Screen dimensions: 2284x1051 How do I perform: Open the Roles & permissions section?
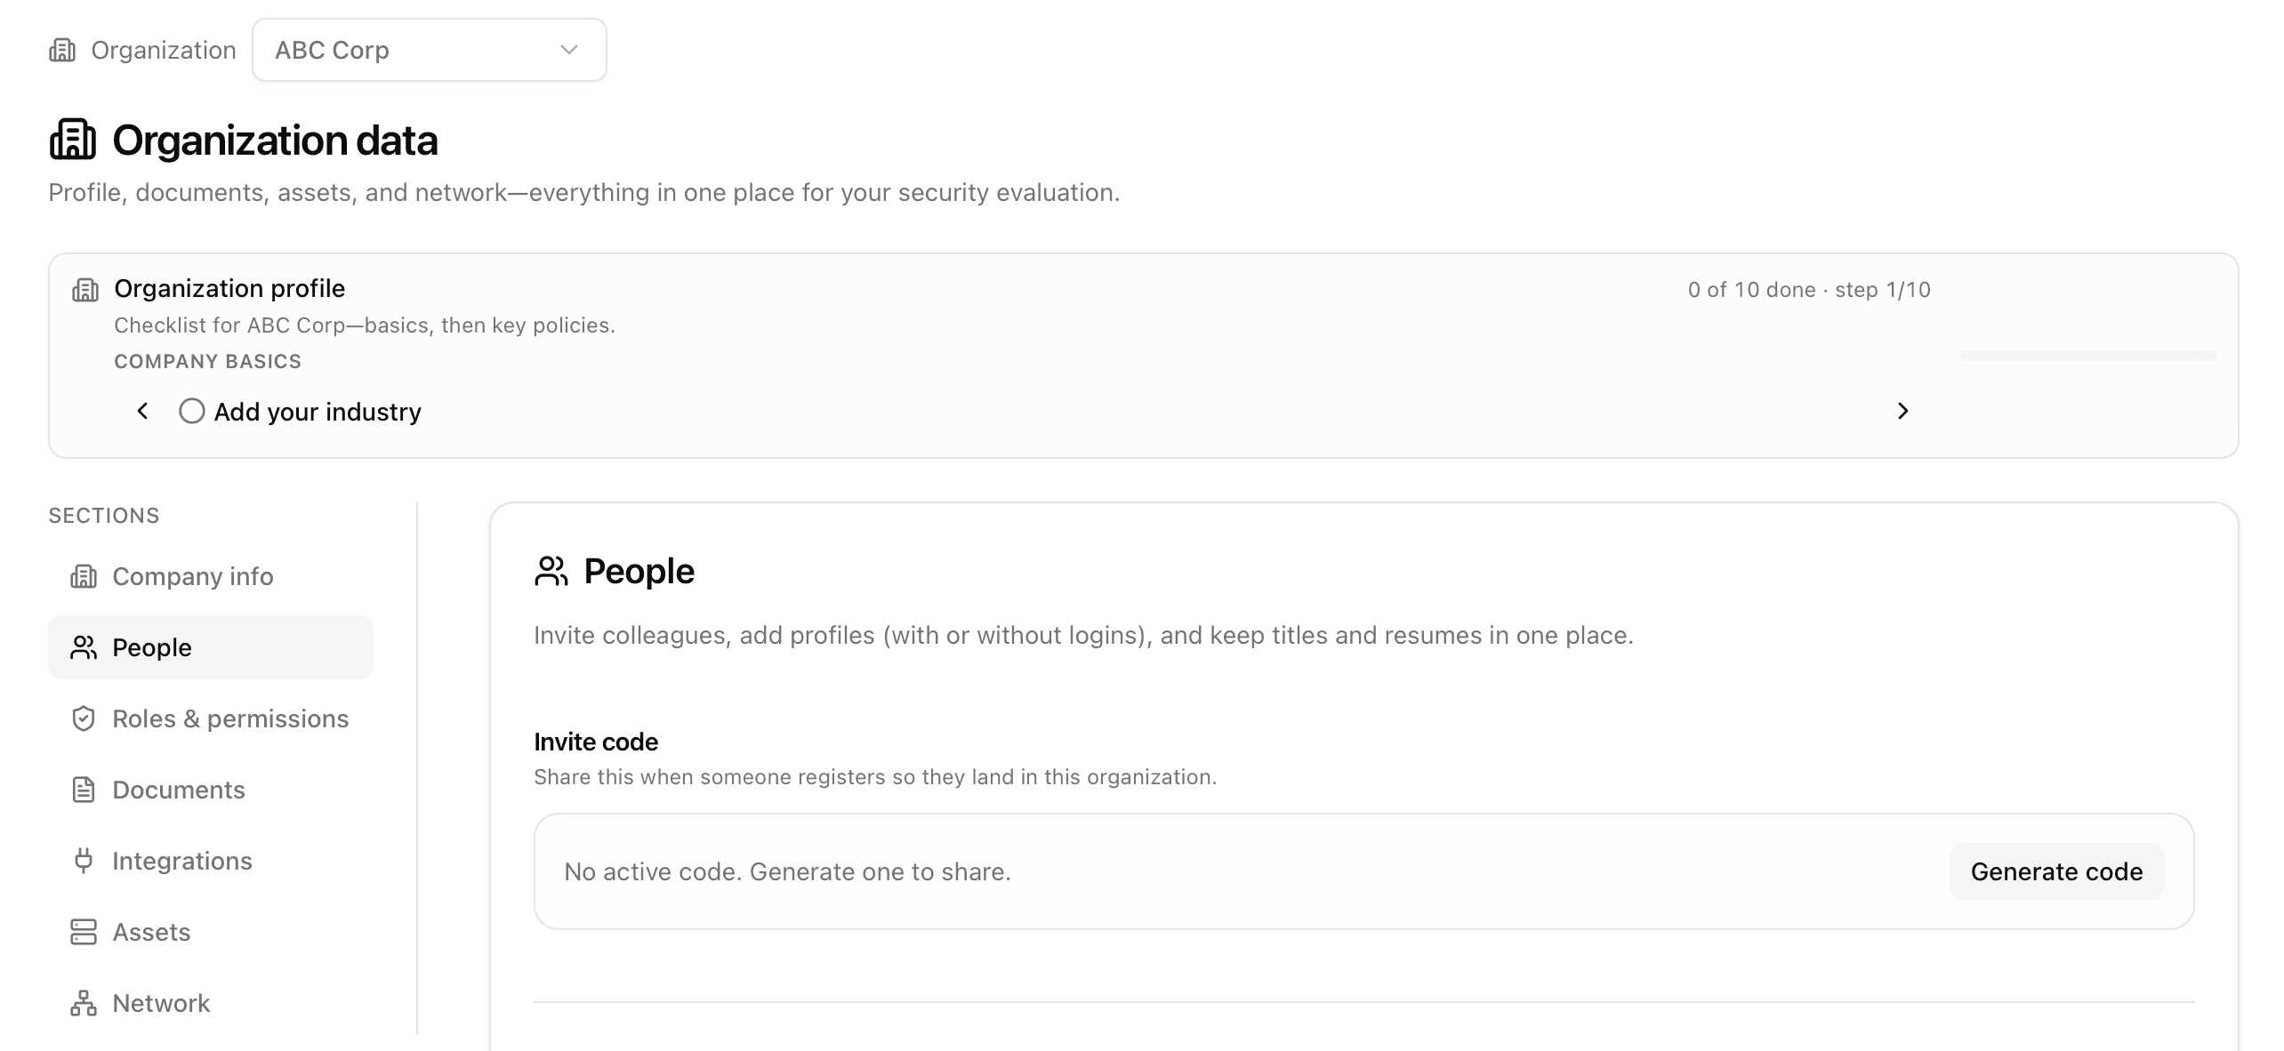(230, 718)
